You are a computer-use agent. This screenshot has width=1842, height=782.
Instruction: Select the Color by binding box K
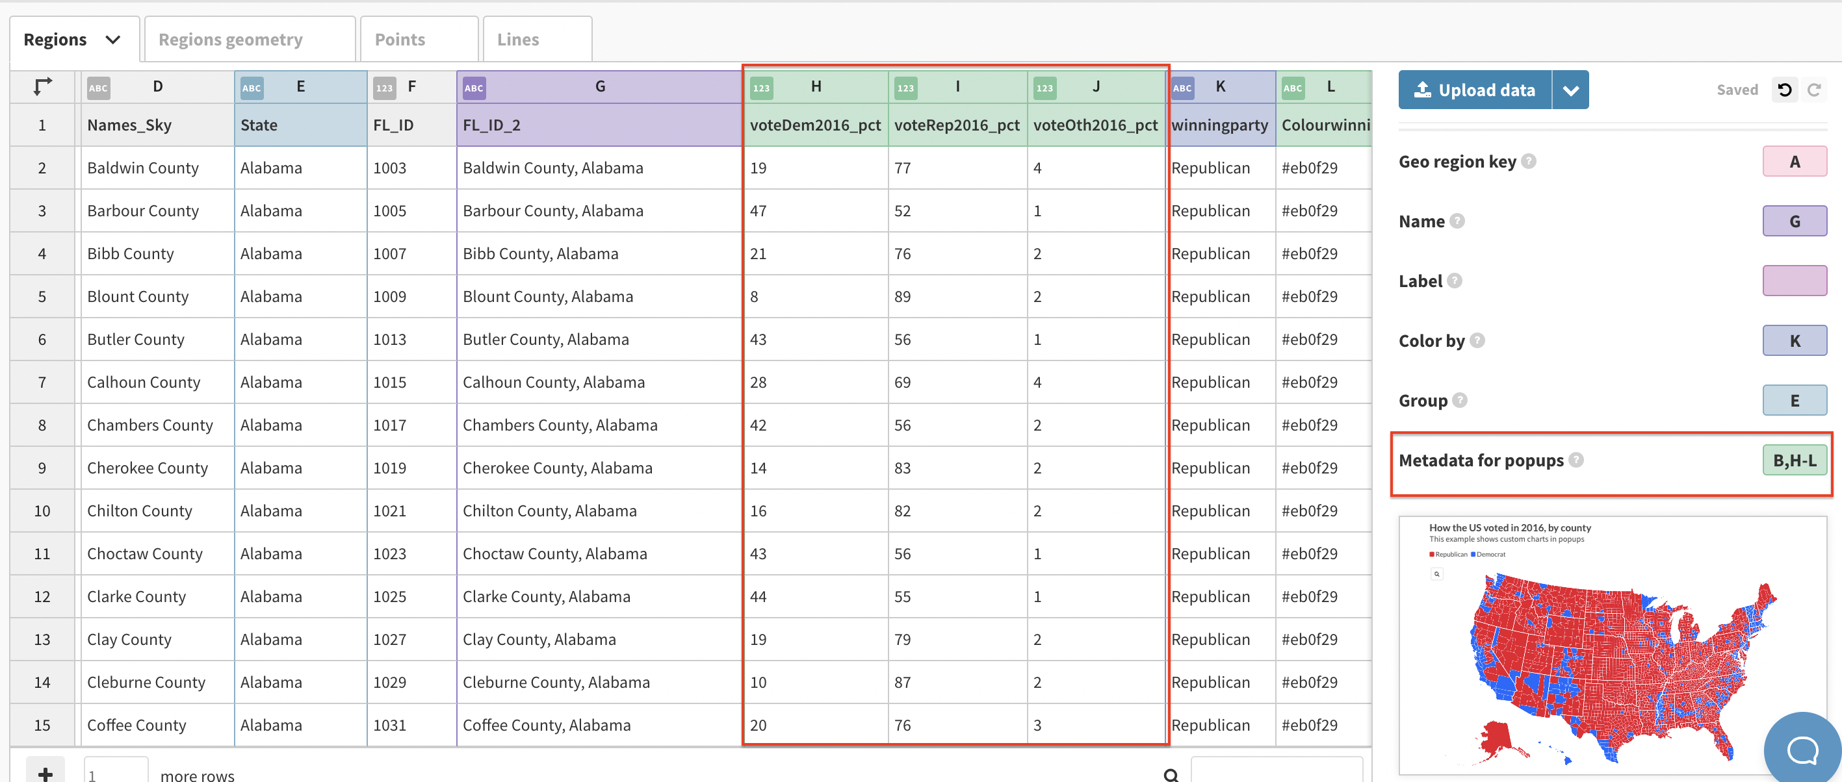(1794, 341)
